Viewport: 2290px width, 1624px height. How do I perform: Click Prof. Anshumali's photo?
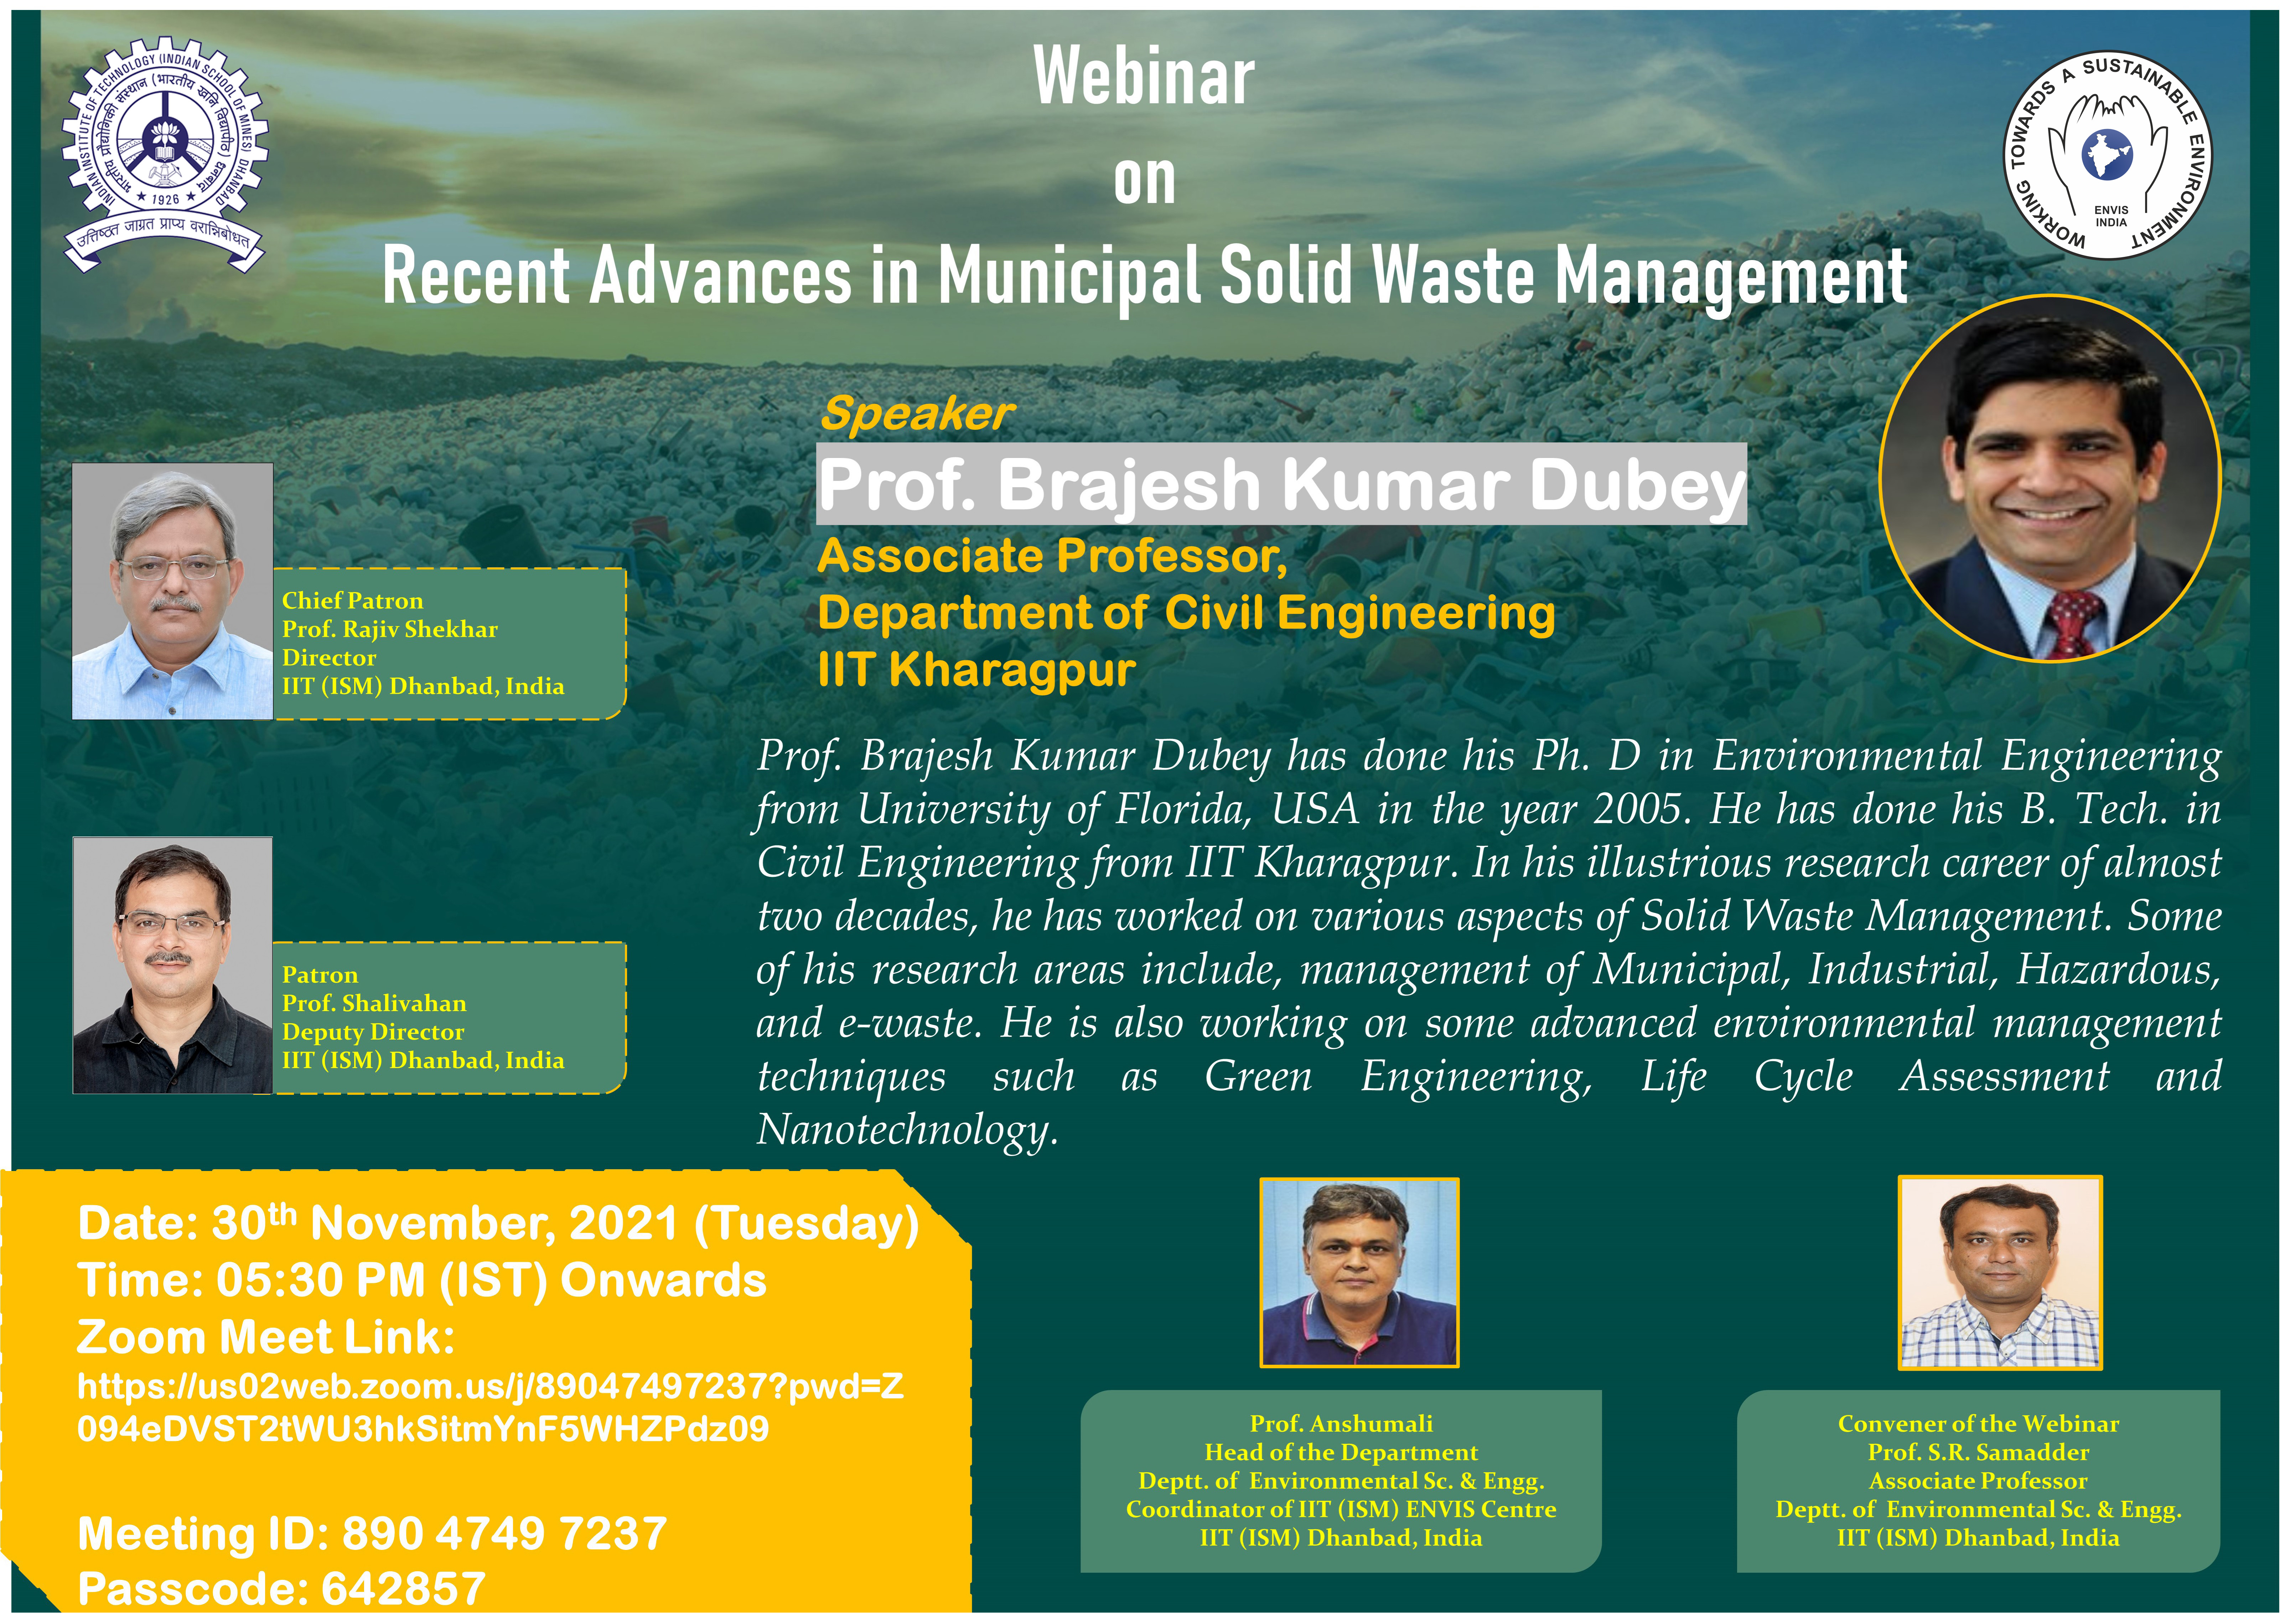pyautogui.click(x=1359, y=1273)
